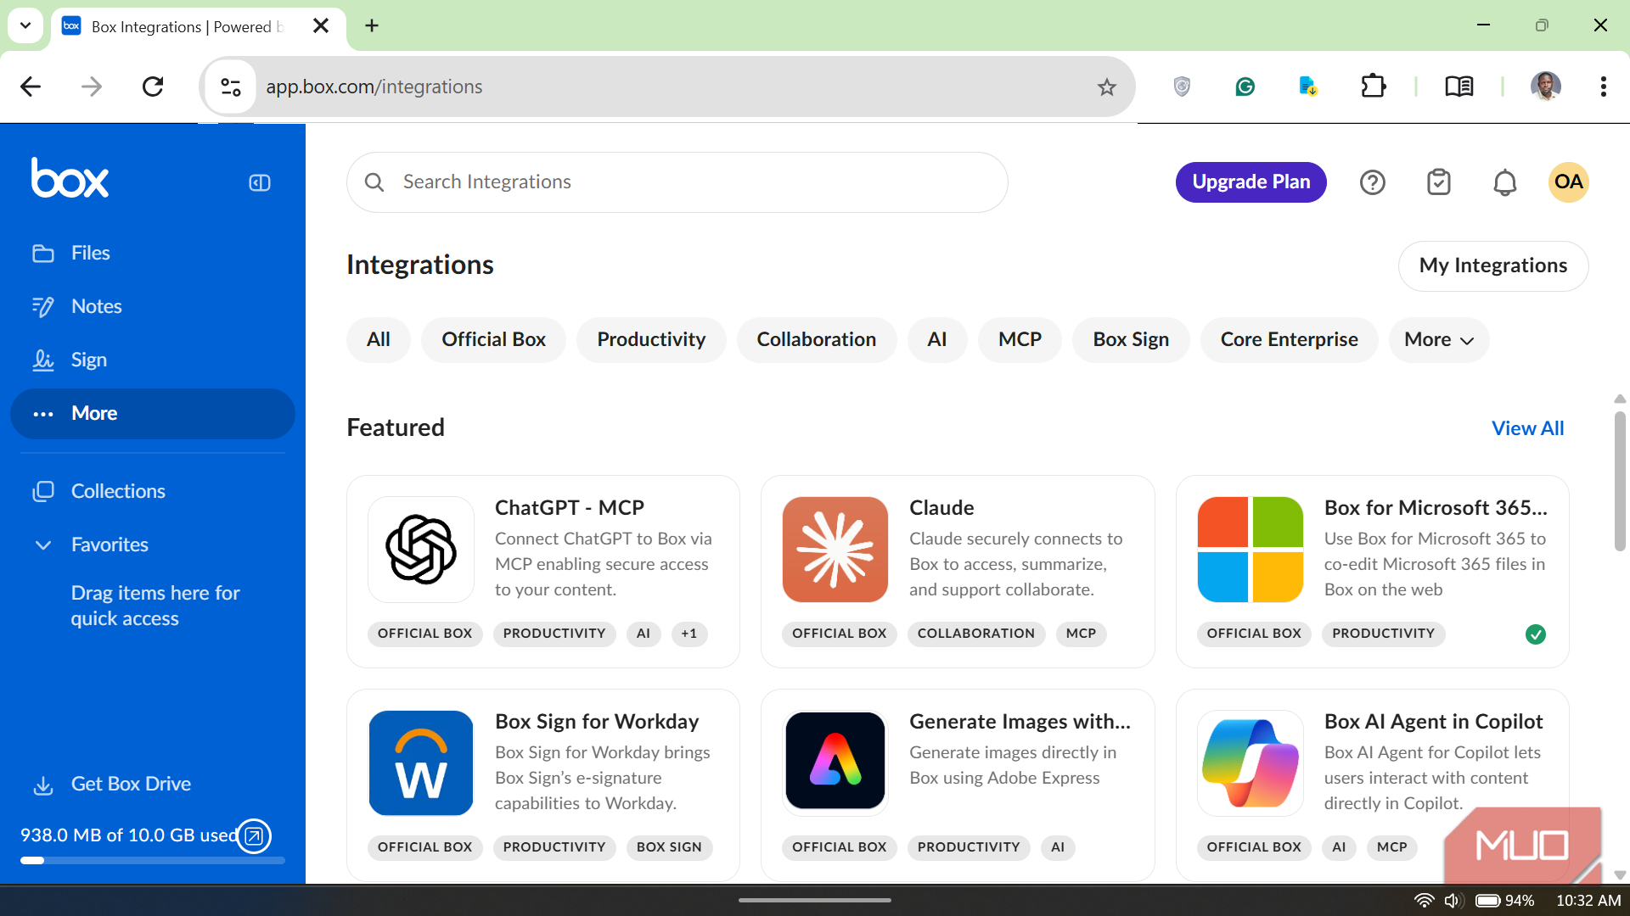
Task: Select the All filter
Action: click(x=379, y=339)
